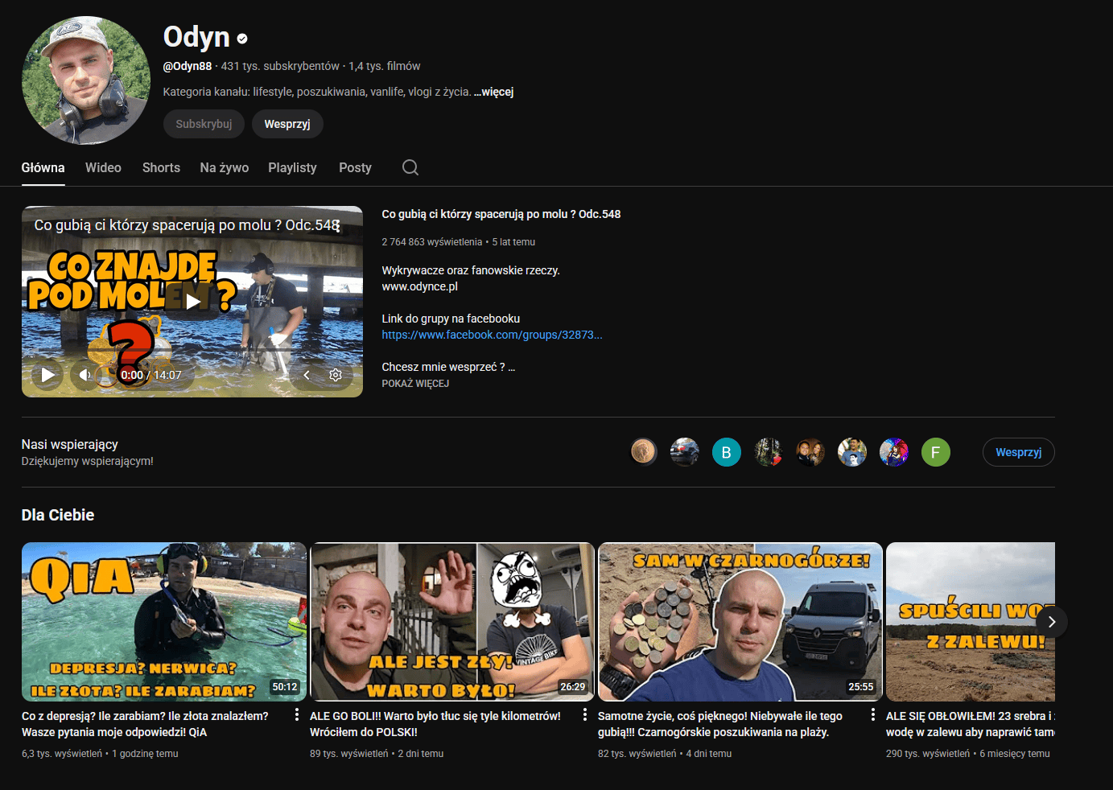This screenshot has width=1113, height=790.
Task: Toggle subscription with the Subskrybuj button
Action: tap(204, 124)
